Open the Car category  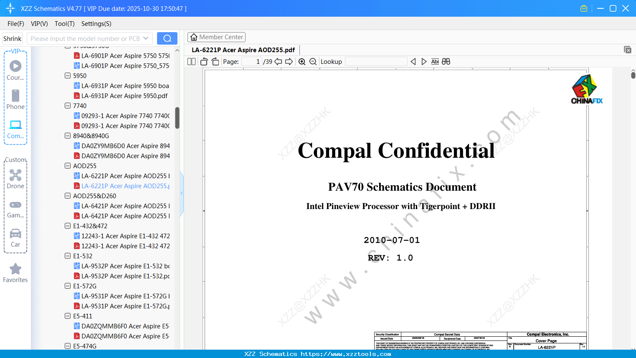pyautogui.click(x=15, y=238)
